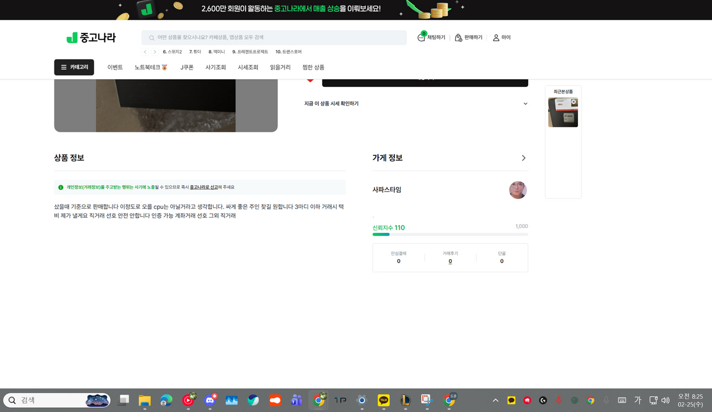The width and height of the screenshot is (712, 412).
Task: Remove item from recently viewed products
Action: 574,102
